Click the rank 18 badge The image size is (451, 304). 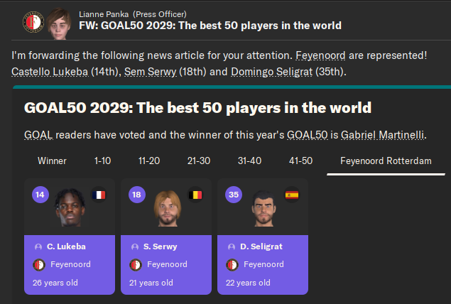pos(137,195)
